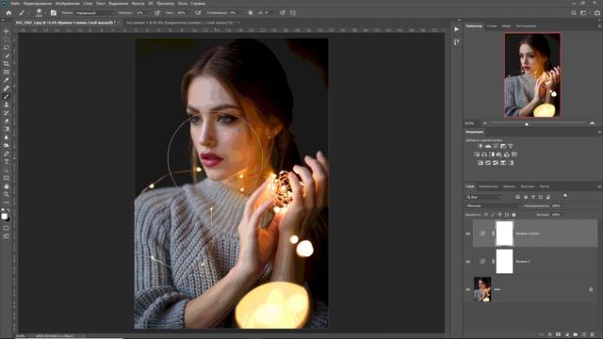Image resolution: width=603 pixels, height=339 pixels.
Task: Add a Color Balance adjustment
Action: [484, 154]
